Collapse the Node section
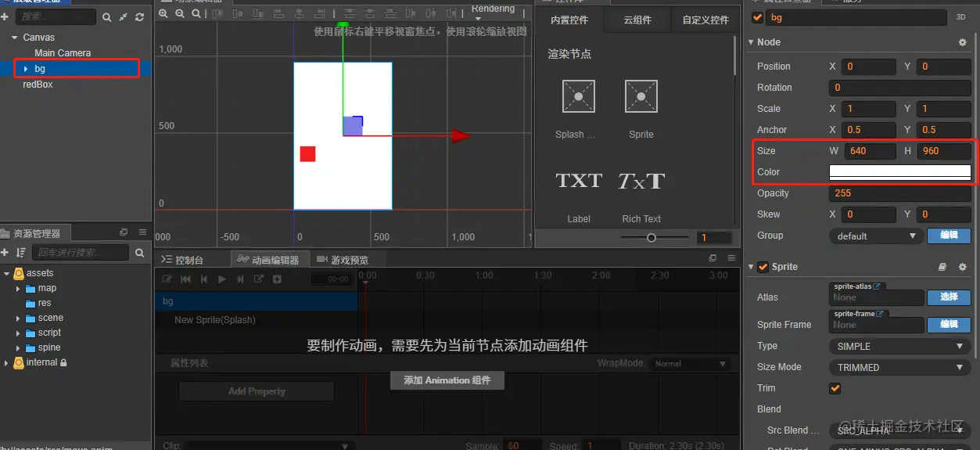Screen dimensions: 980x450 click(752, 42)
